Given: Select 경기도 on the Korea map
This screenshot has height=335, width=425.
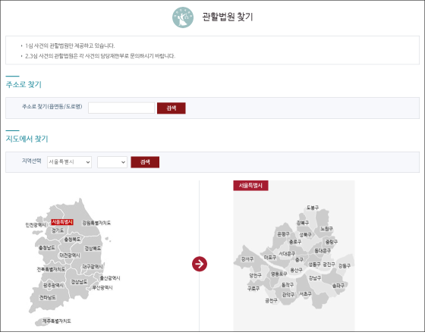Looking at the screenshot, I should [58, 230].
